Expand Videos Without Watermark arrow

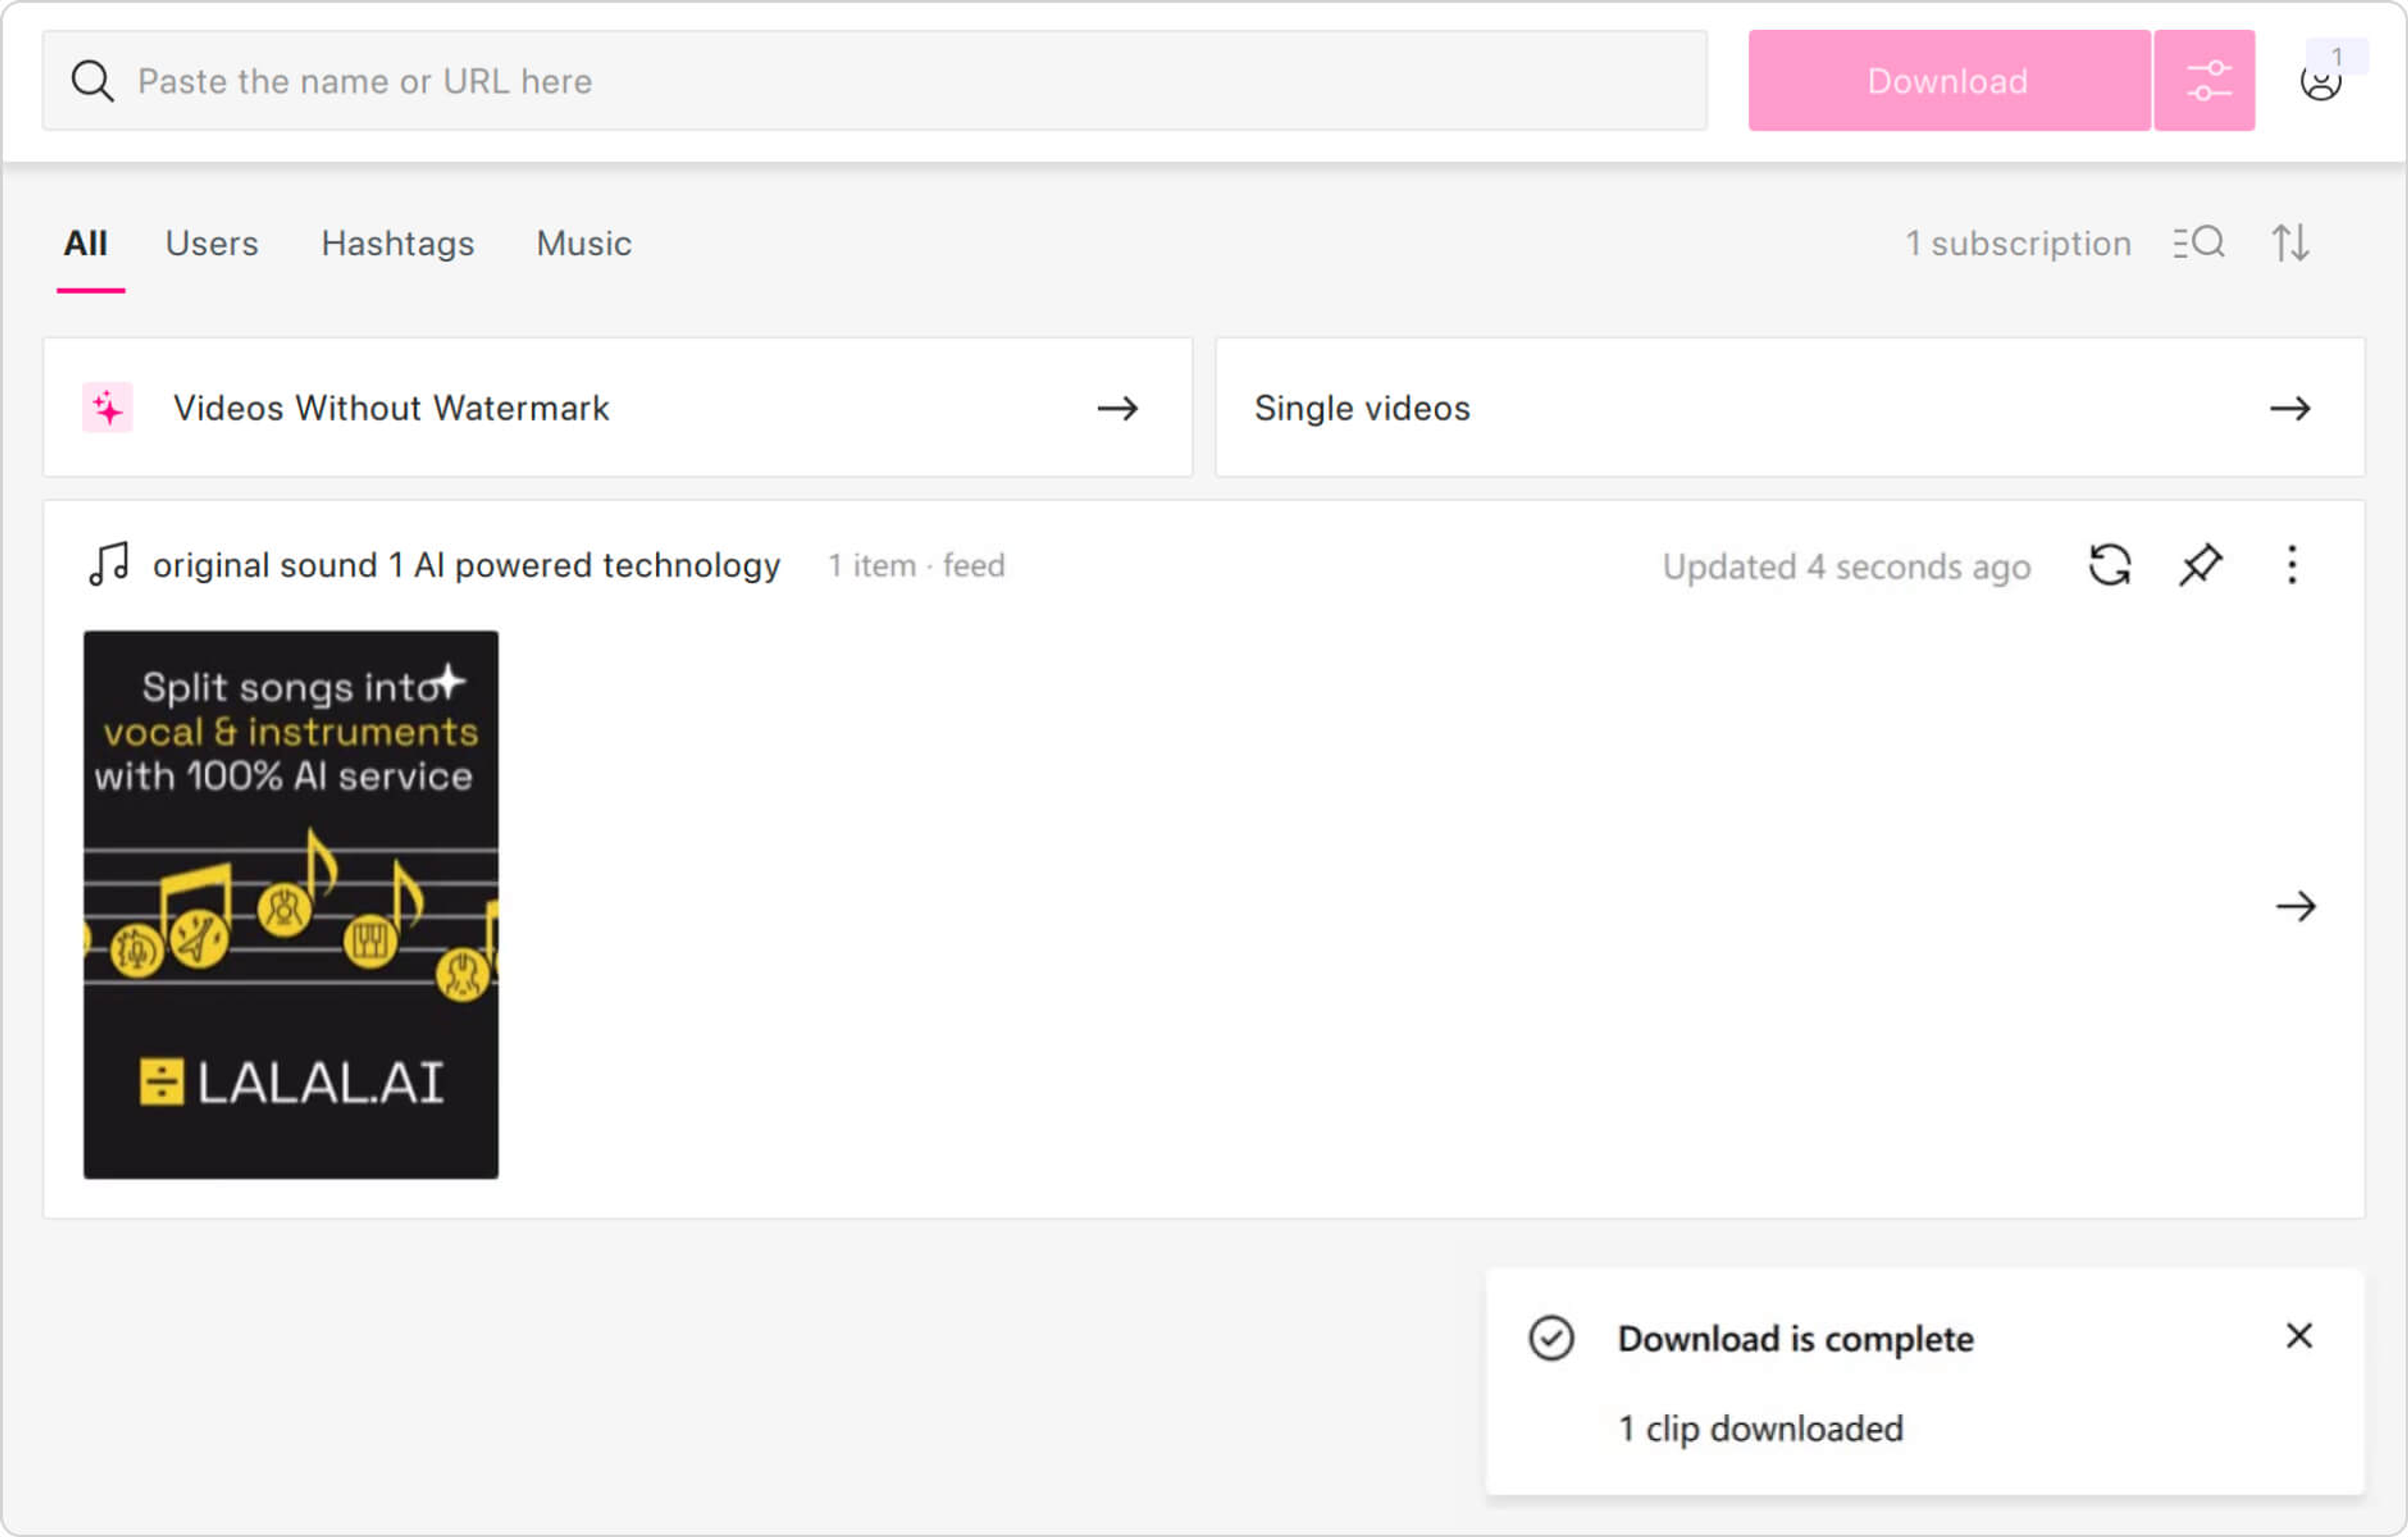pyautogui.click(x=1117, y=408)
